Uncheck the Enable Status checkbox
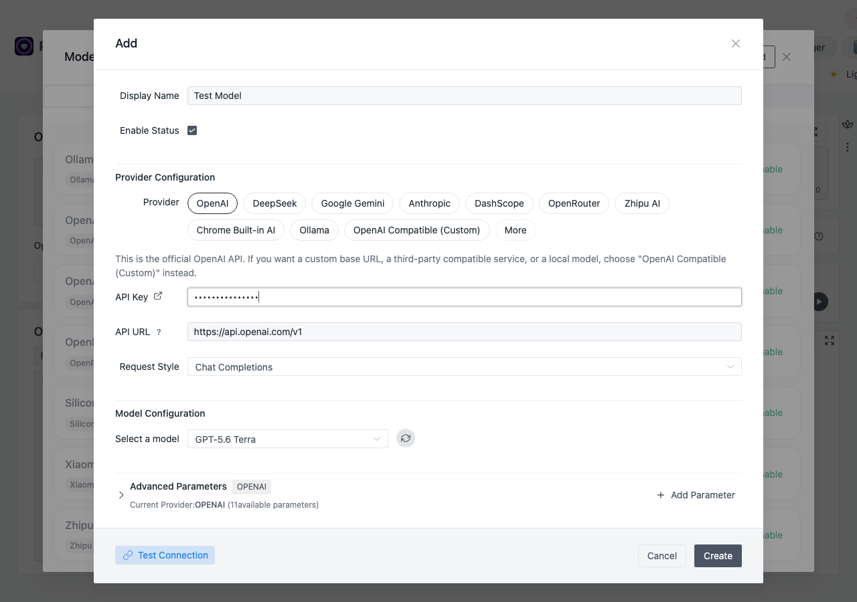Screen dimensions: 857x602 pyautogui.click(x=192, y=130)
